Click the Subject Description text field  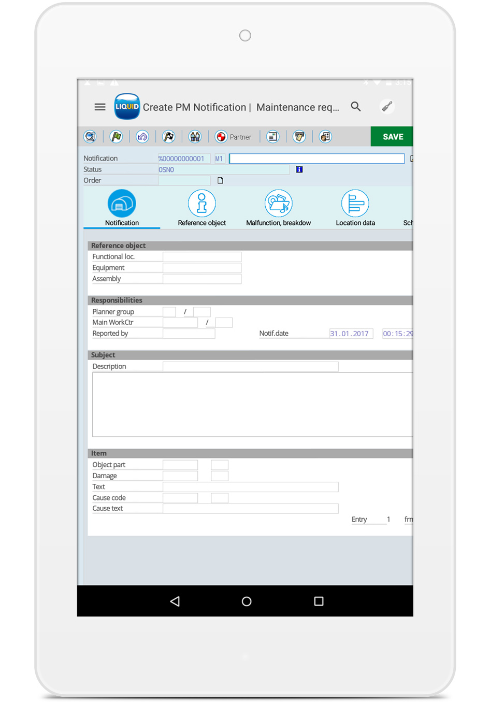click(250, 367)
